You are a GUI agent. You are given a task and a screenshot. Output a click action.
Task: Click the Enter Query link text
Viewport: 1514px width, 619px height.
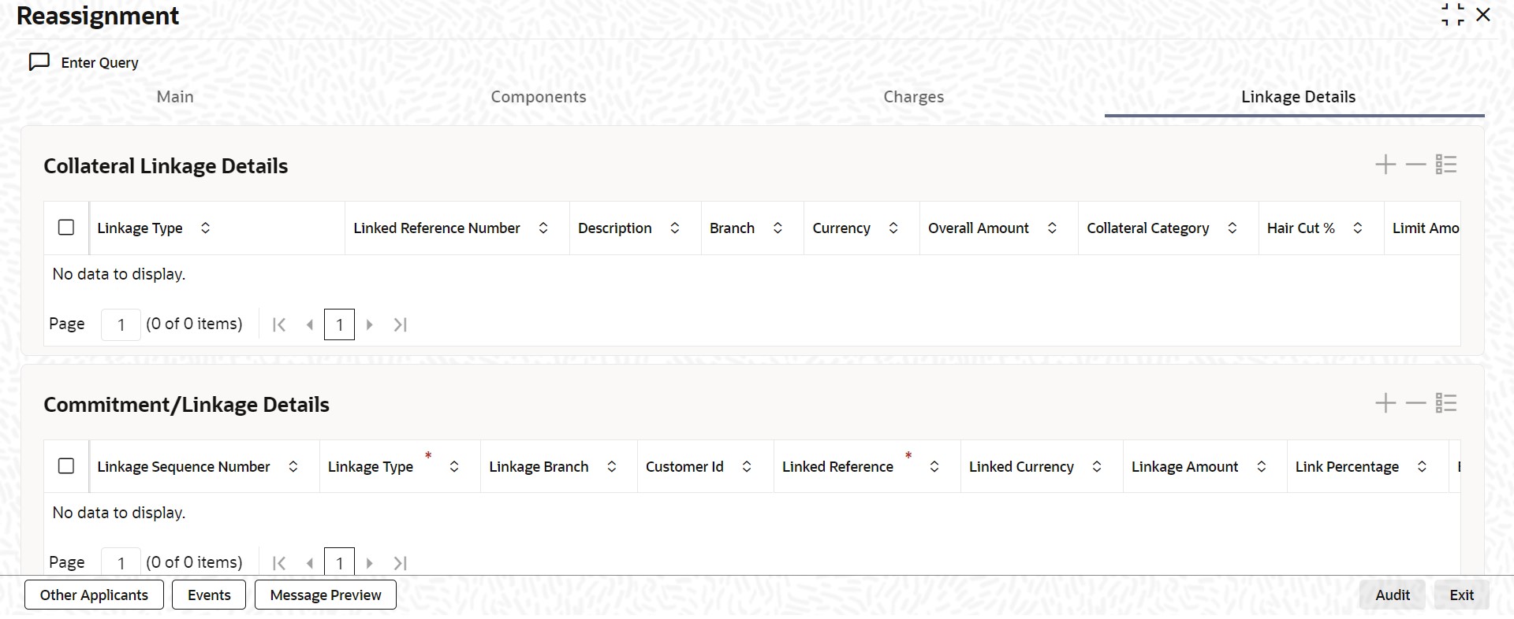point(100,62)
